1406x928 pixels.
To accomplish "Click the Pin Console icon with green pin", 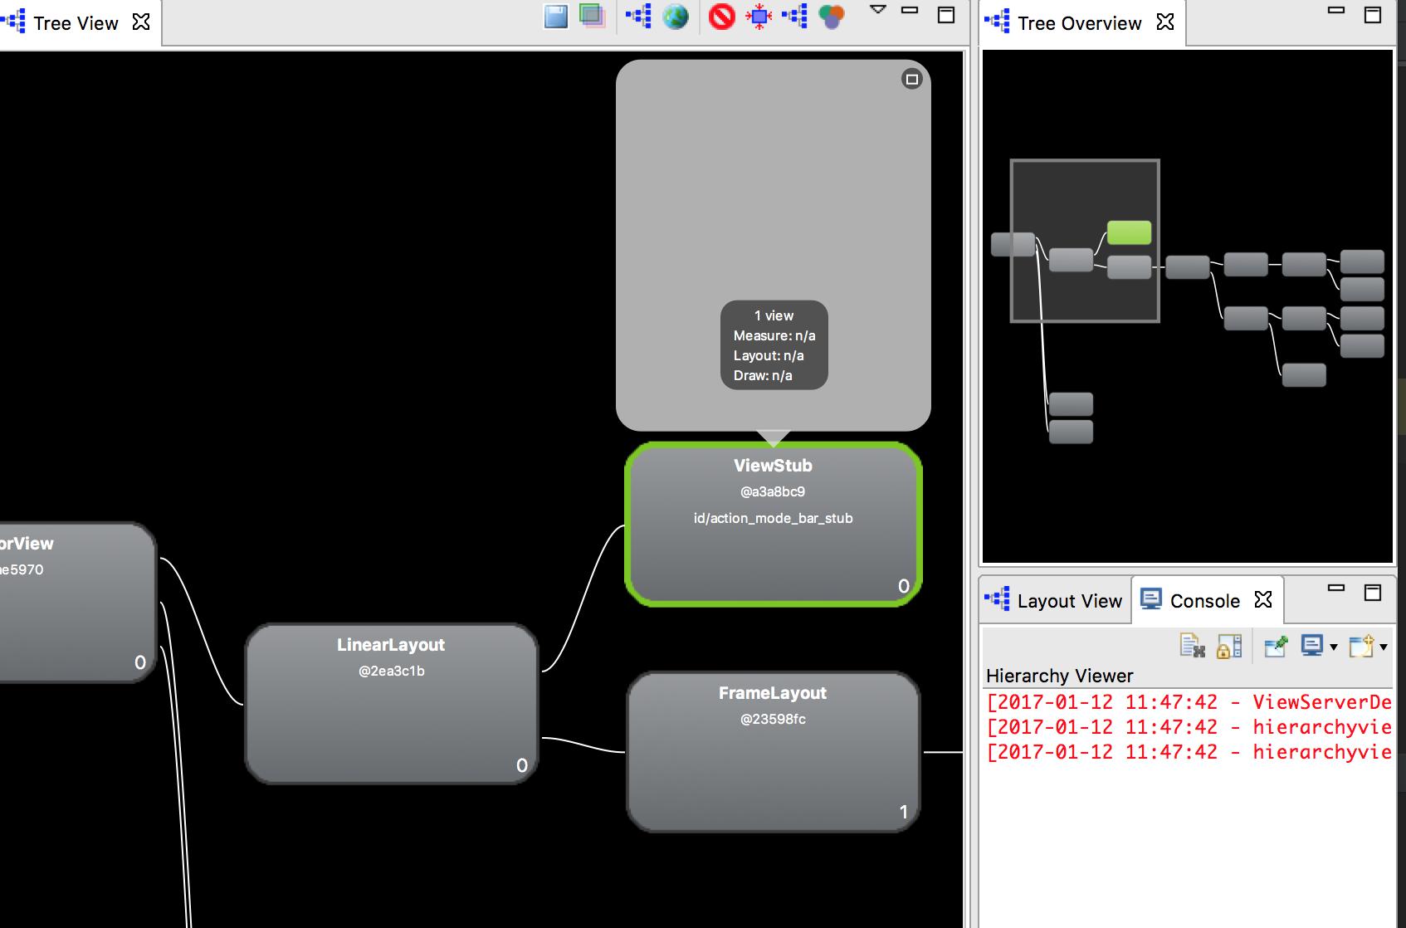I will click(1275, 646).
